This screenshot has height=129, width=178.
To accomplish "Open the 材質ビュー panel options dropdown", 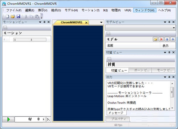I will coord(165,52).
